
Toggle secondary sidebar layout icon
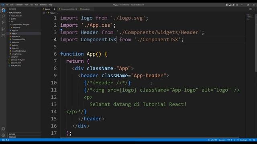(x=233, y=5)
